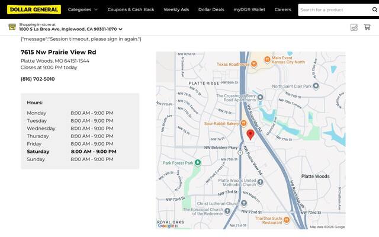379x237 pixels.
Task: Call store phone number (816) 702-5010
Action: pos(38,79)
